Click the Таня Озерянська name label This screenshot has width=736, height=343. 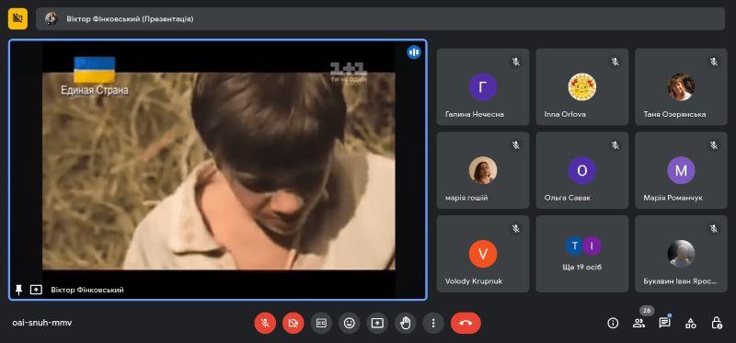[x=674, y=114]
